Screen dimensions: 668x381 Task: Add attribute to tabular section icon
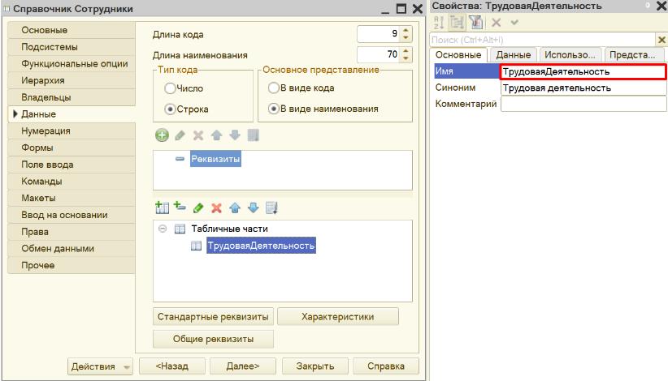(x=180, y=207)
